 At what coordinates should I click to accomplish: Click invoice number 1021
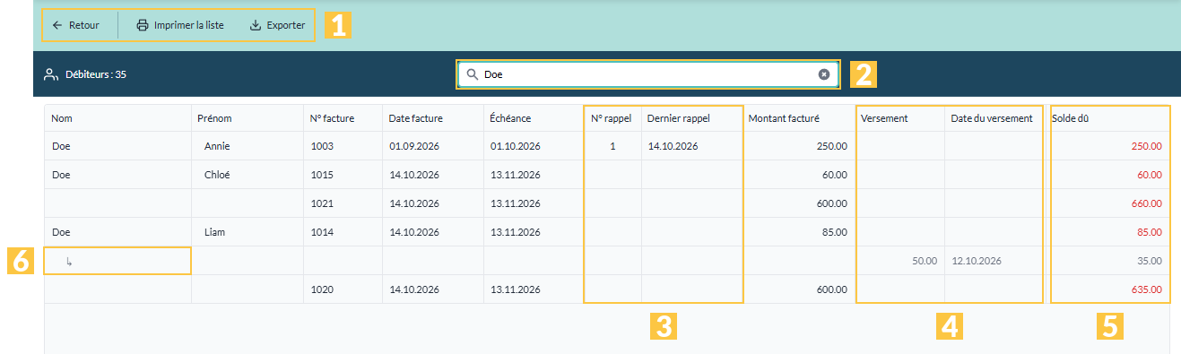click(x=321, y=203)
